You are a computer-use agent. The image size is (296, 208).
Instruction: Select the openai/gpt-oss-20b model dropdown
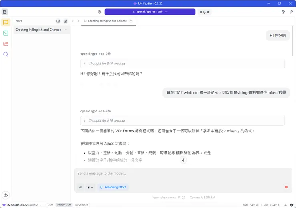point(150,12)
